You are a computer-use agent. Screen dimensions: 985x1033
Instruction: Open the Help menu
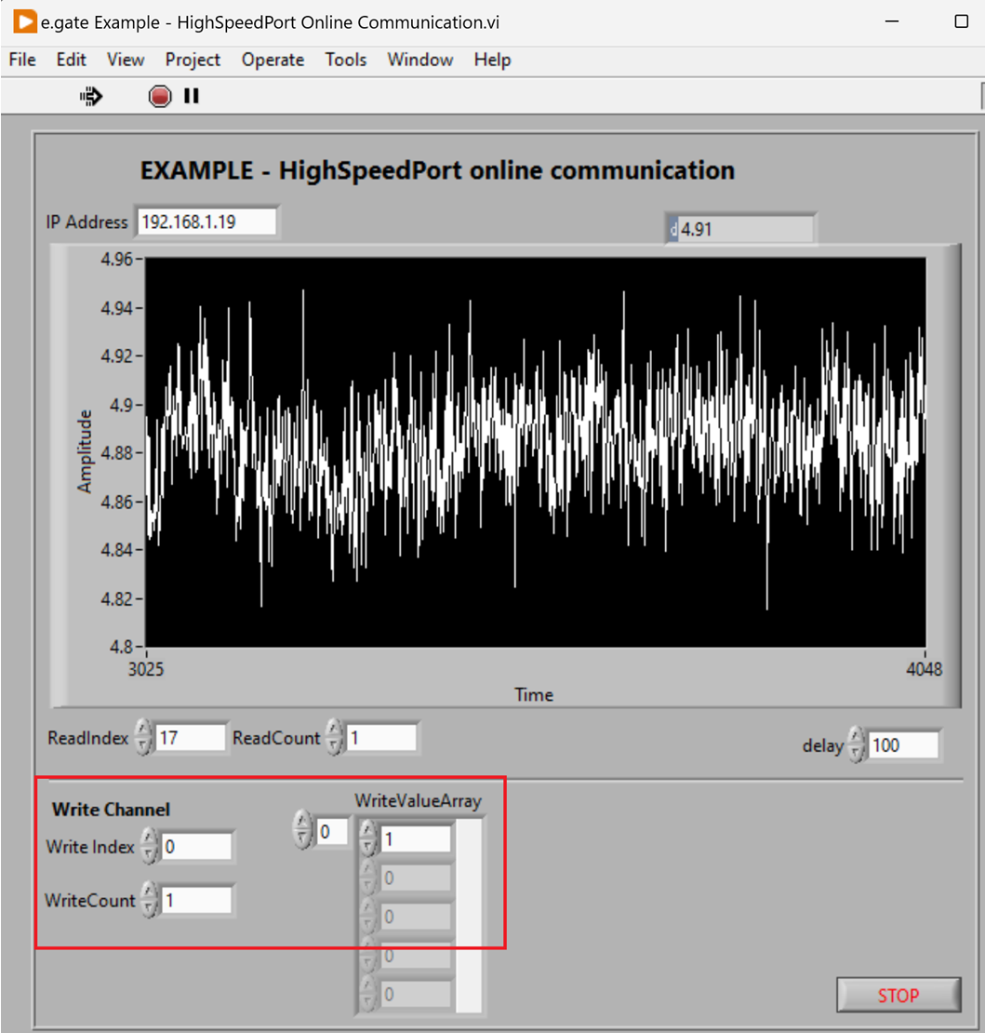click(x=492, y=60)
